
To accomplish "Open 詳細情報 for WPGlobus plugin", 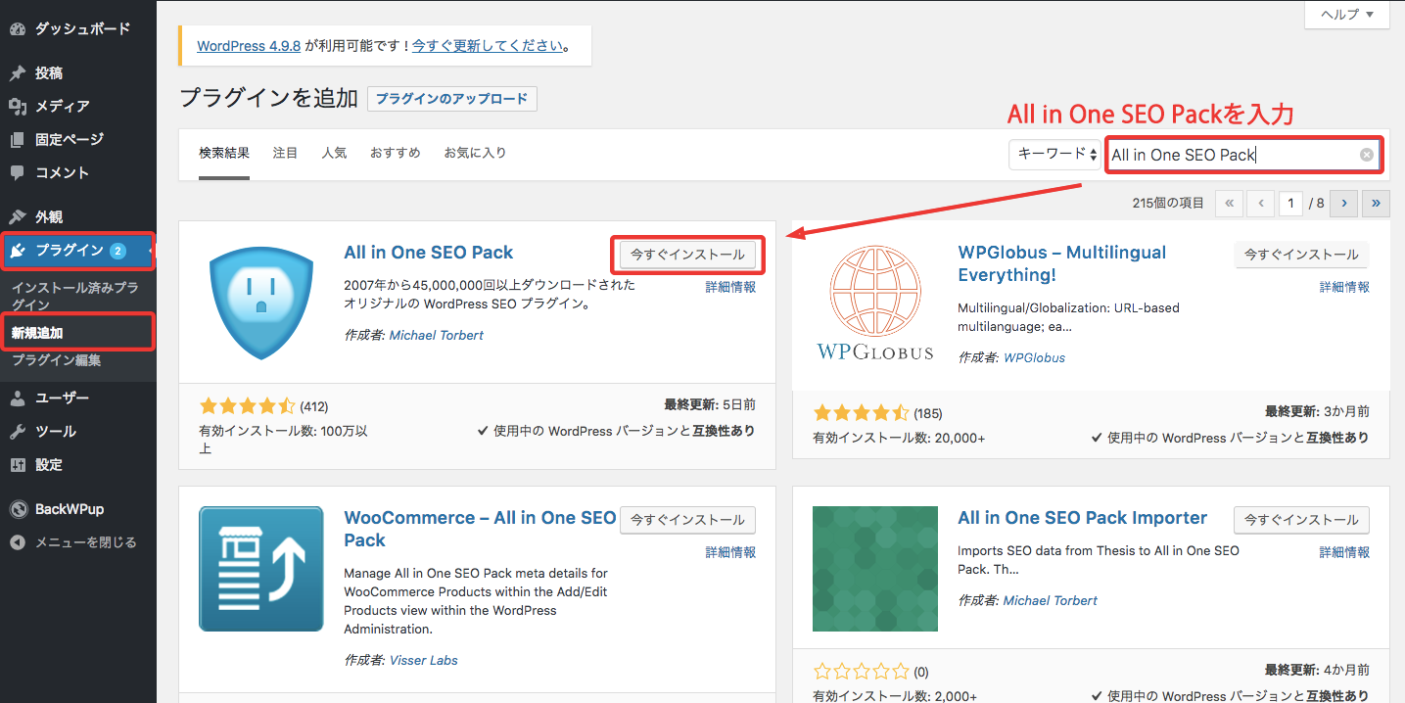I will pos(1344,287).
